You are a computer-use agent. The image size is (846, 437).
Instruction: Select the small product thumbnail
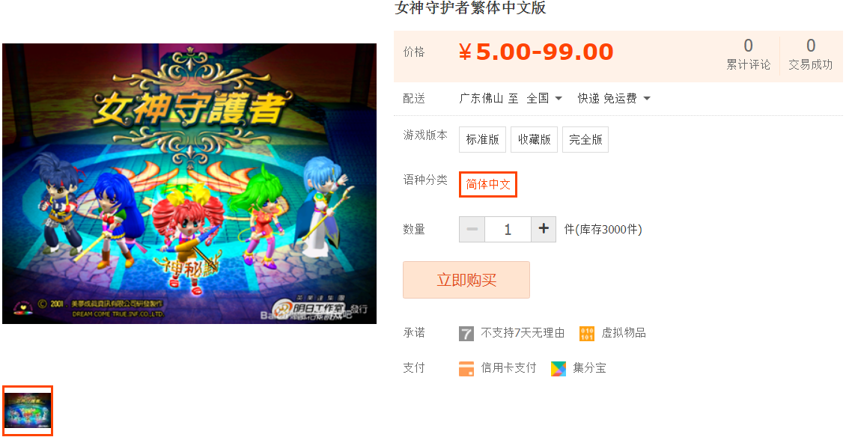(x=28, y=411)
